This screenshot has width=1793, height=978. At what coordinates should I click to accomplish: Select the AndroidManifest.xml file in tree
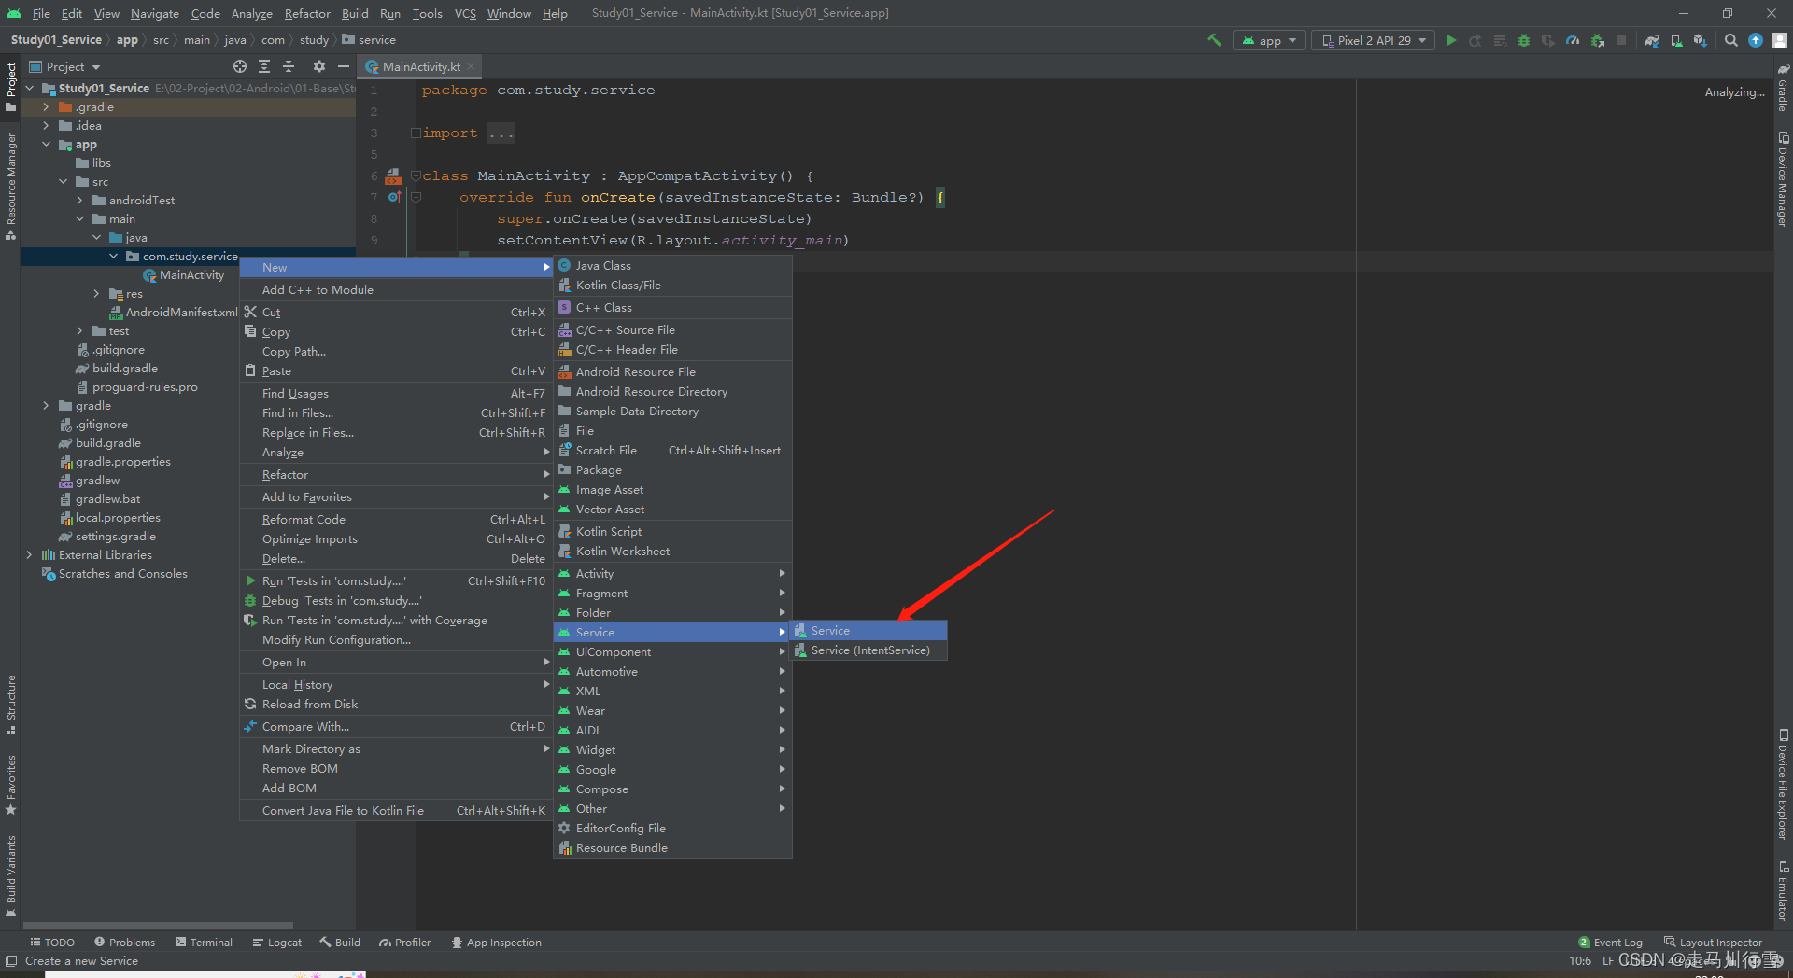point(181,312)
